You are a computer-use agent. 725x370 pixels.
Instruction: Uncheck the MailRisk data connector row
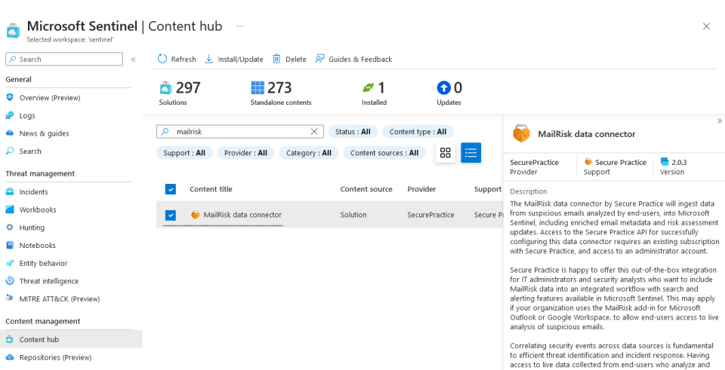pos(170,215)
